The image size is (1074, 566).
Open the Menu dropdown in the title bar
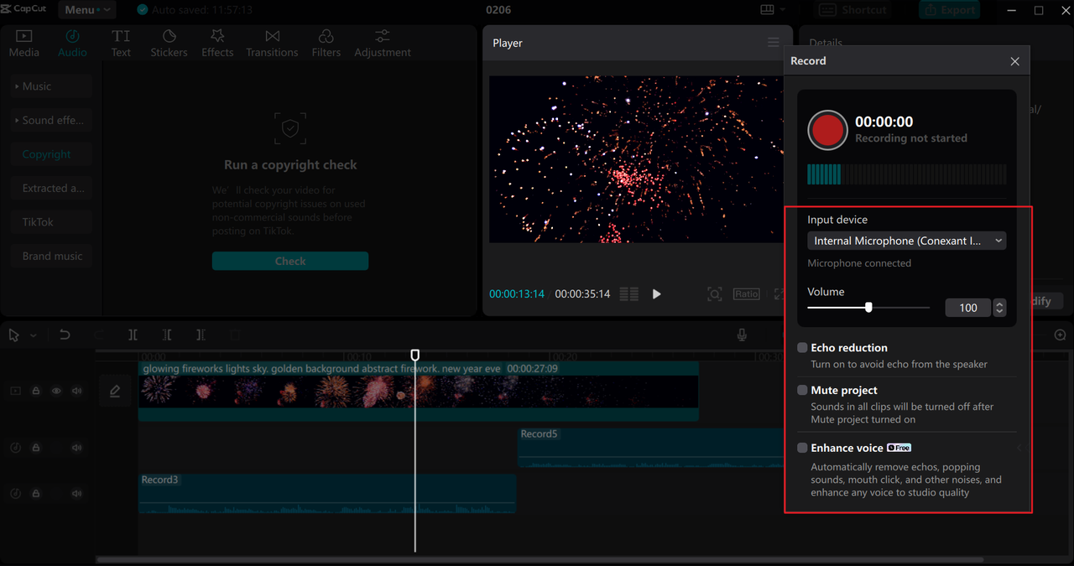coord(86,10)
